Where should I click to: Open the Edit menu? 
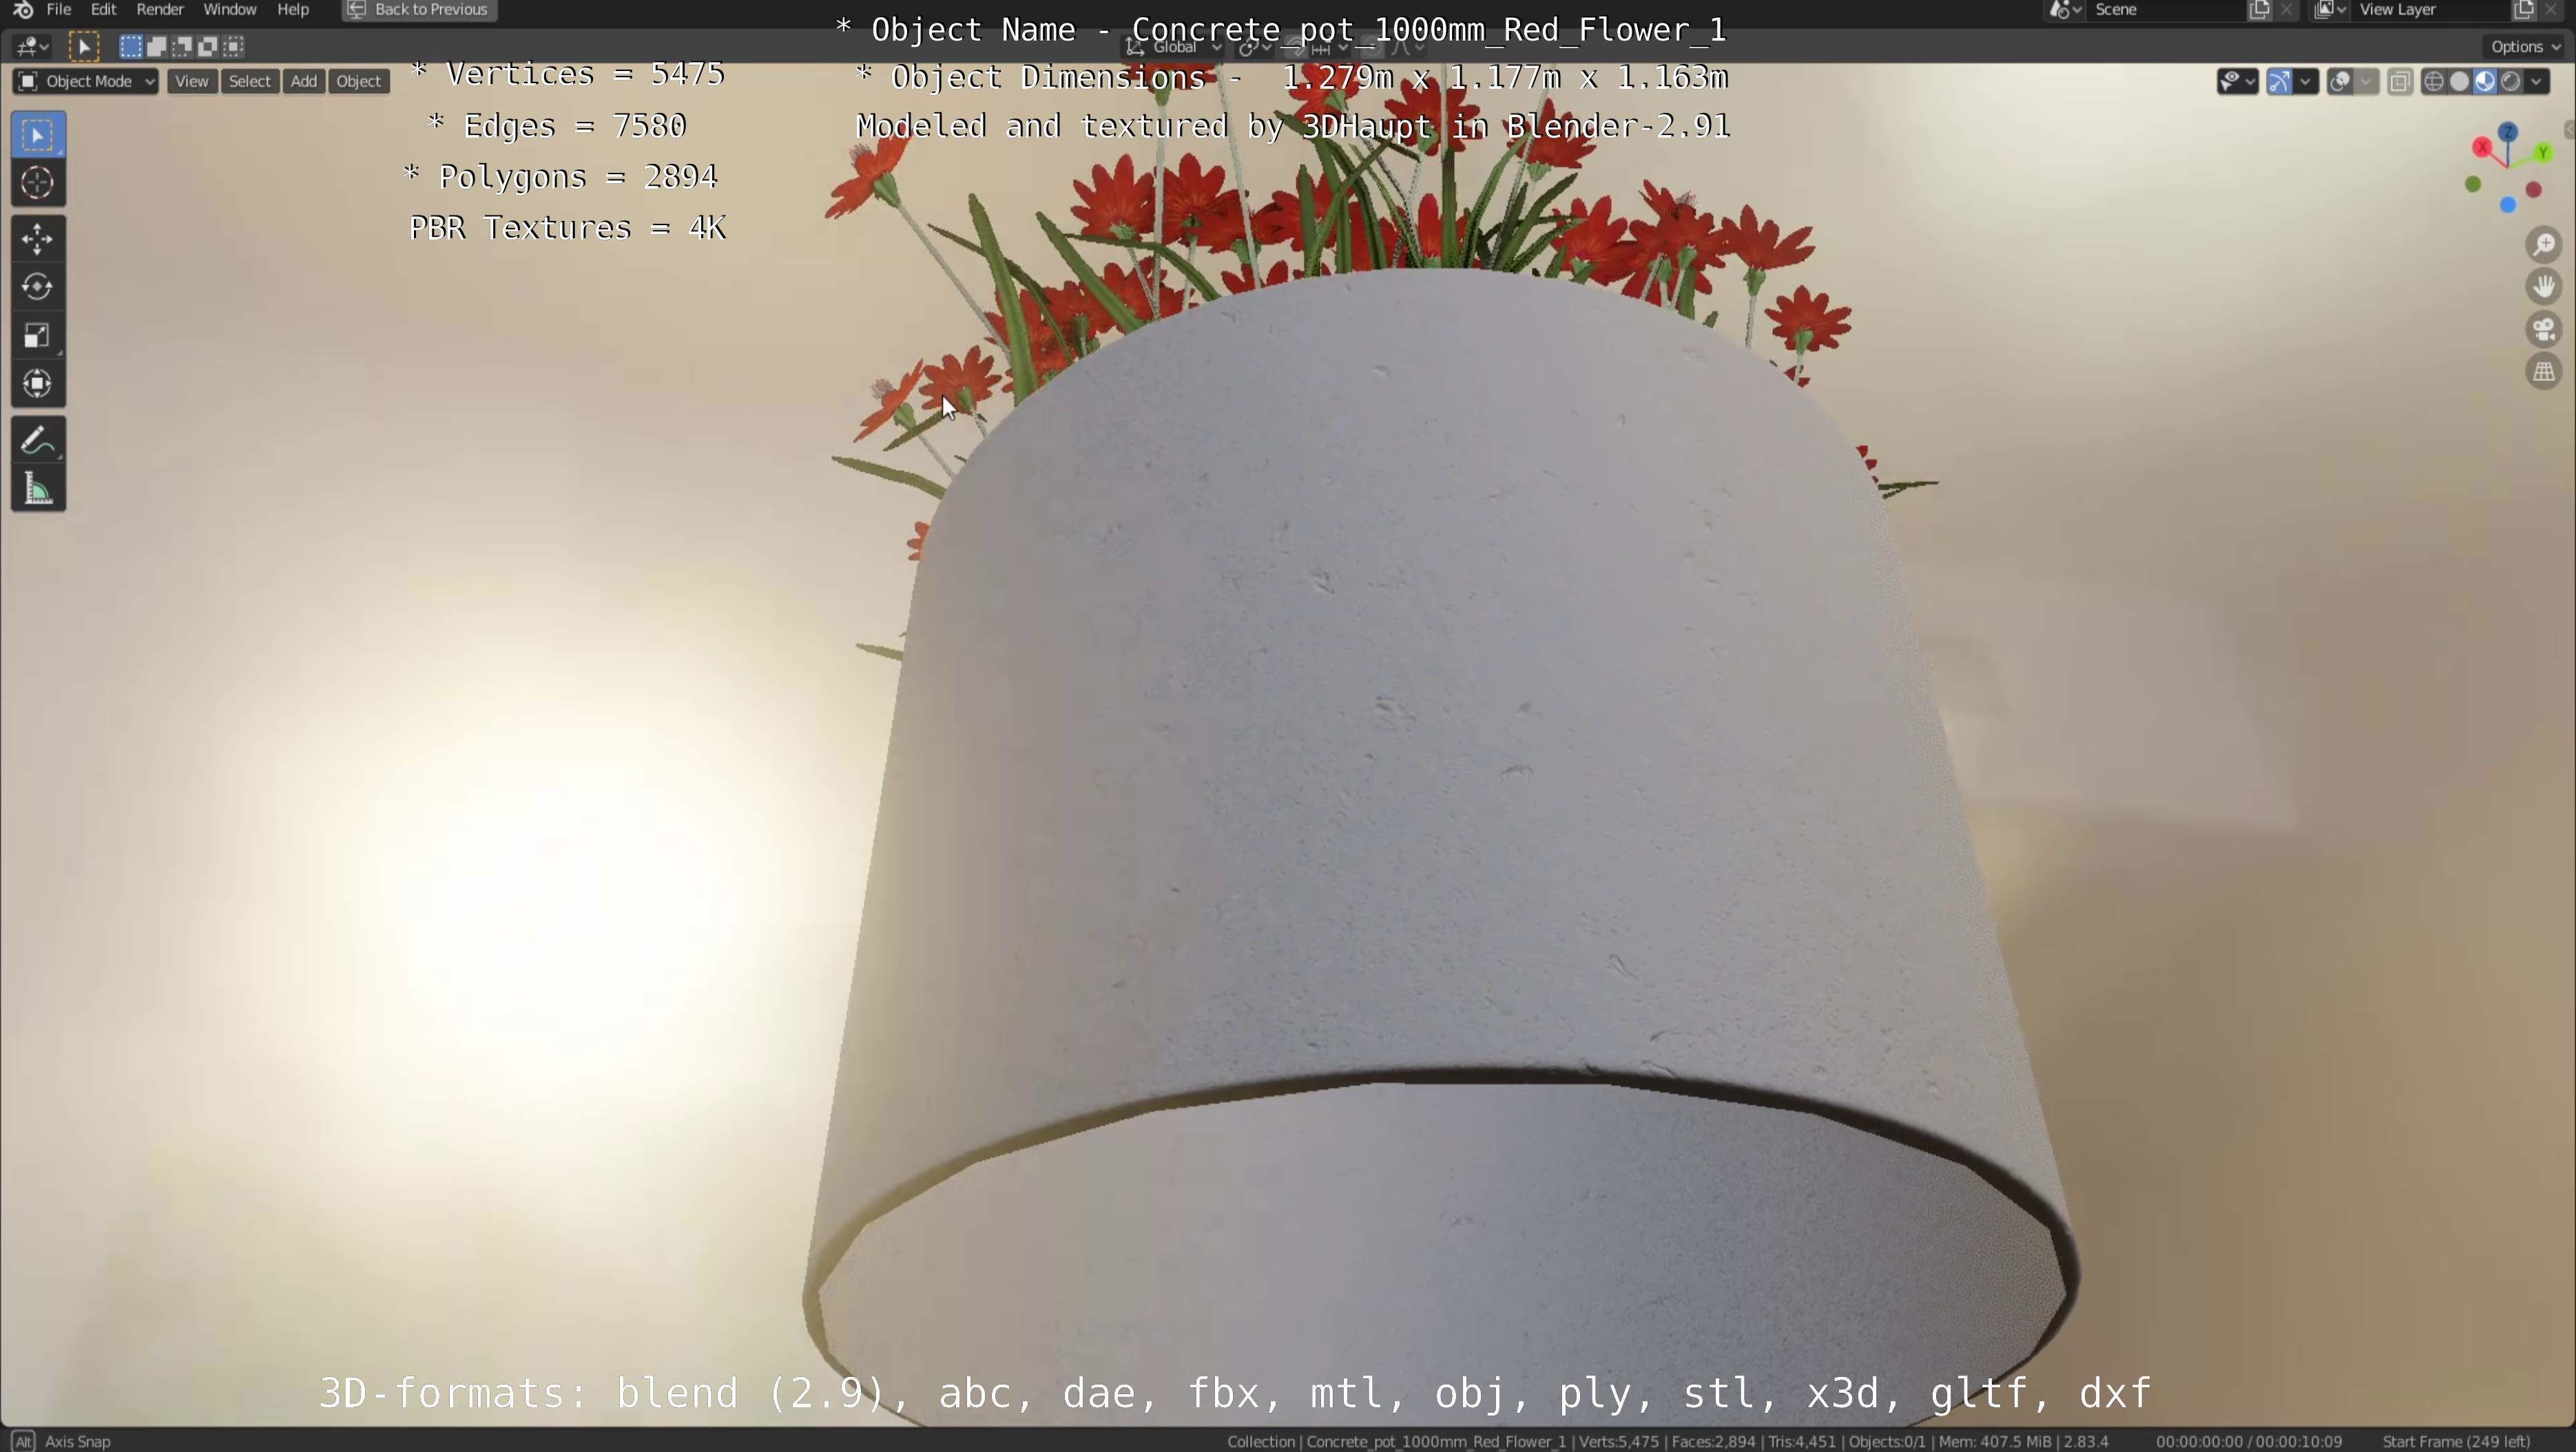(x=104, y=10)
